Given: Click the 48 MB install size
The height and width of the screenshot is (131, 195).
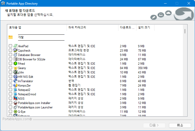Looking at the screenshot, I should (x=142, y=81).
